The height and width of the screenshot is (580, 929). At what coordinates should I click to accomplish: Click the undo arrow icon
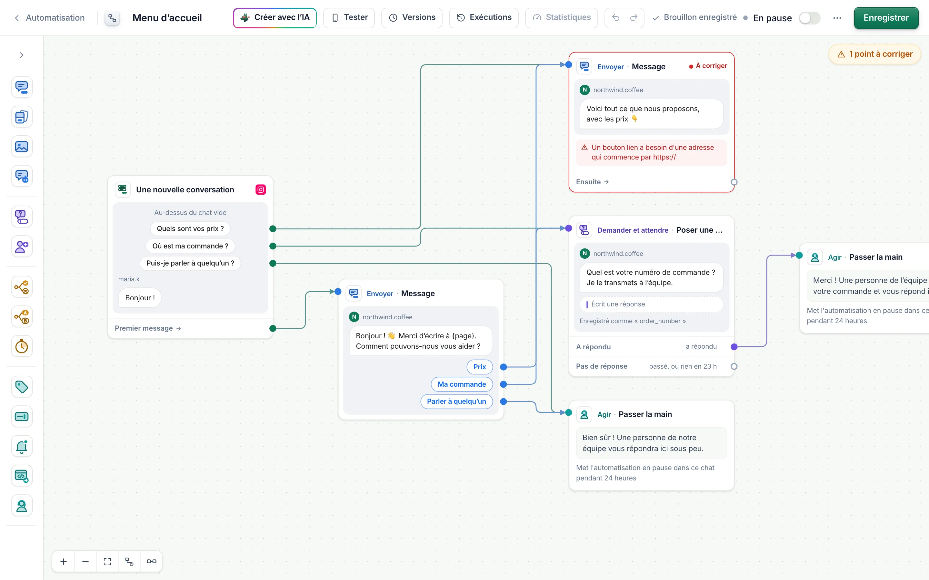pos(616,18)
